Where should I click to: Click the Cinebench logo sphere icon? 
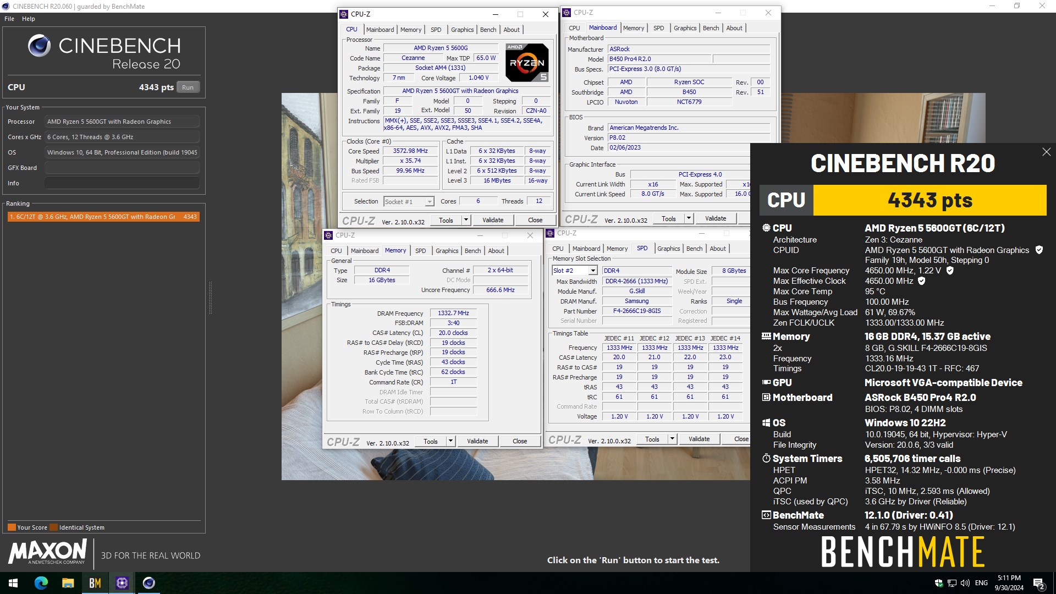click(39, 46)
